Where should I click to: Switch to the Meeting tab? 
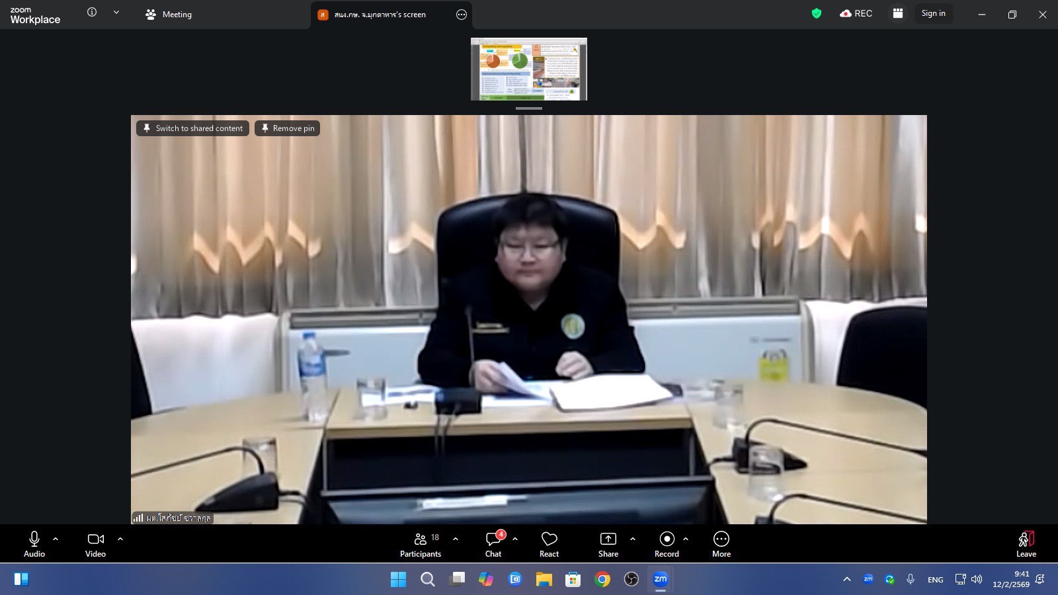(x=169, y=15)
